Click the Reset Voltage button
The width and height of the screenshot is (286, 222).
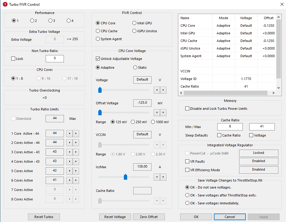point(115,217)
